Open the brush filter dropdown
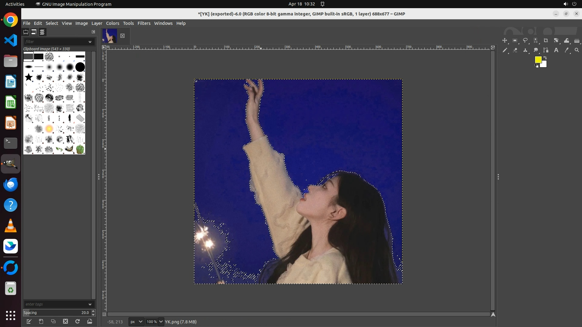582x327 pixels. pyautogui.click(x=90, y=42)
